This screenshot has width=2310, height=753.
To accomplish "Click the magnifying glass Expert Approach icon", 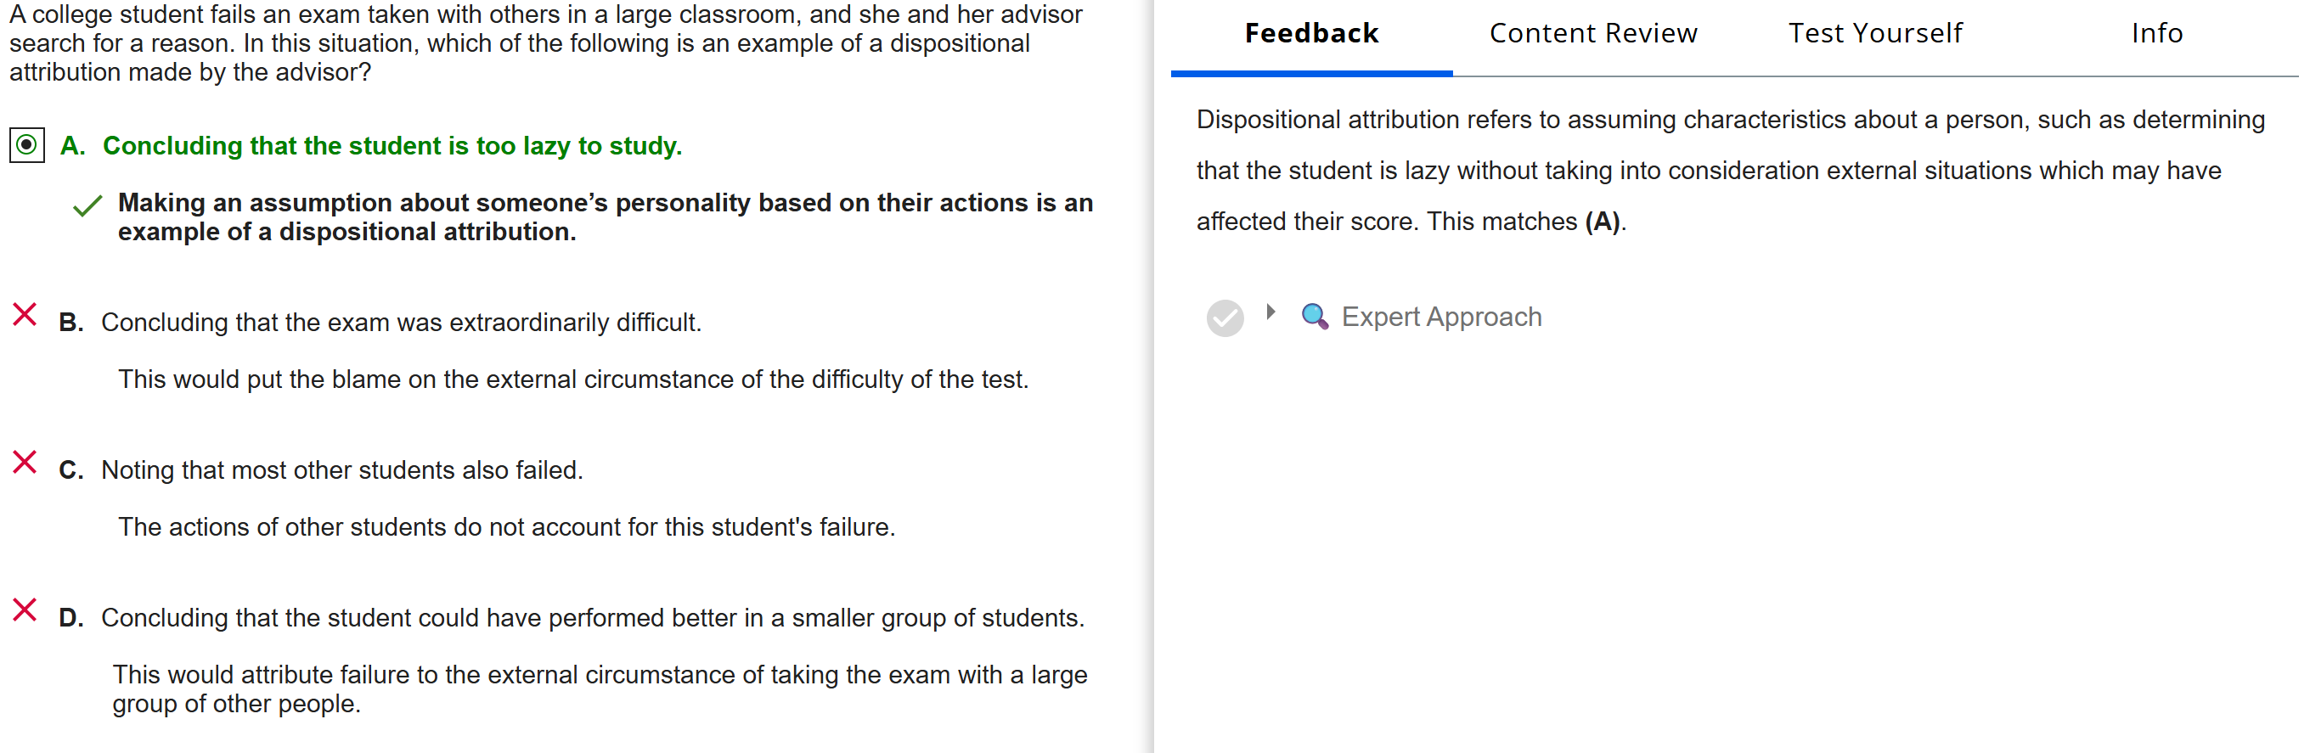I will [1314, 317].
